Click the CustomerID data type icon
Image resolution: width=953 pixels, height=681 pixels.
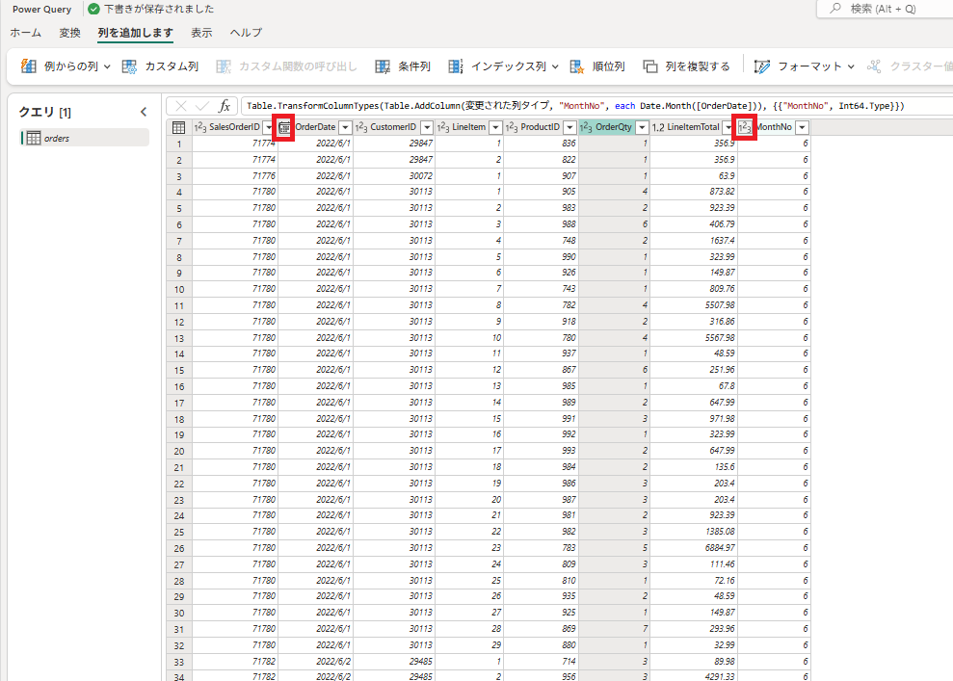[361, 127]
